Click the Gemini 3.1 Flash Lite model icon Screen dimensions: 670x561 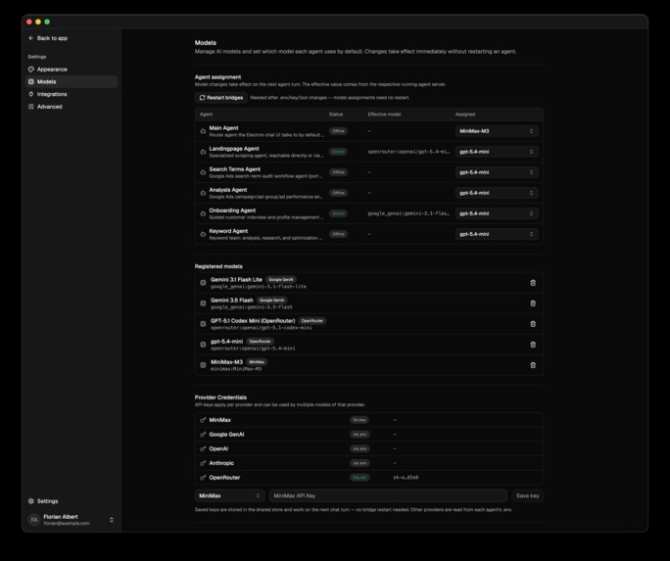click(x=203, y=283)
